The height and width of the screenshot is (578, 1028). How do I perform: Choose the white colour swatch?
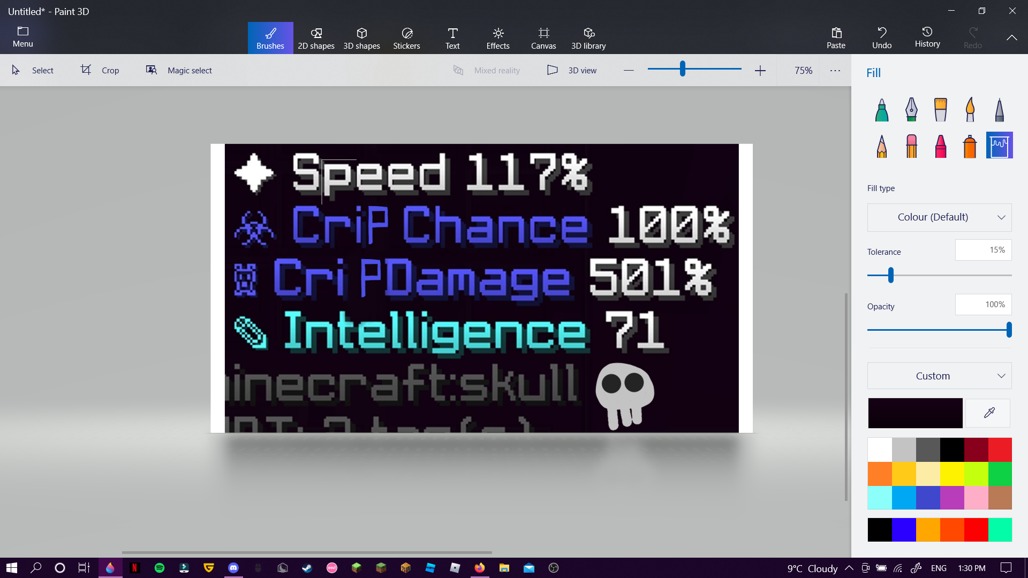point(880,450)
